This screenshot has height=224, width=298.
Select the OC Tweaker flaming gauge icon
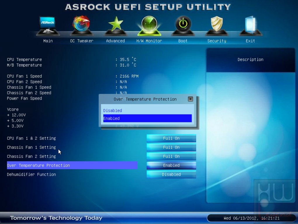(82, 26)
